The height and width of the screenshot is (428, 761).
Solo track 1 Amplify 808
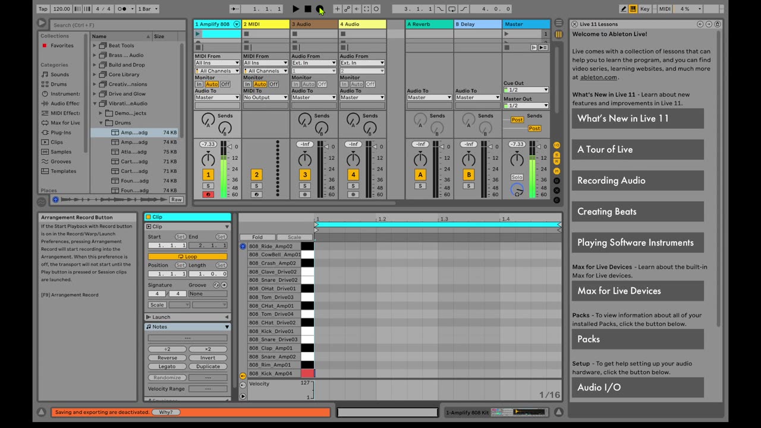click(x=208, y=186)
